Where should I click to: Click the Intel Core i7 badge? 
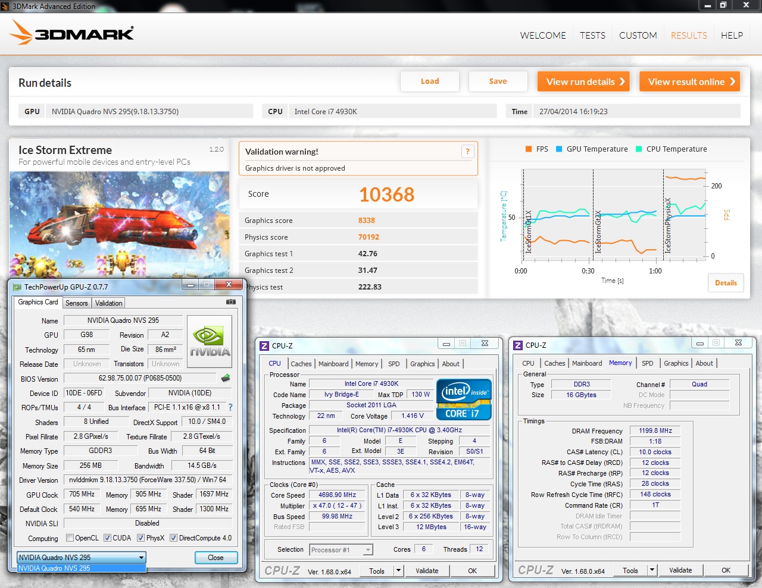464,400
